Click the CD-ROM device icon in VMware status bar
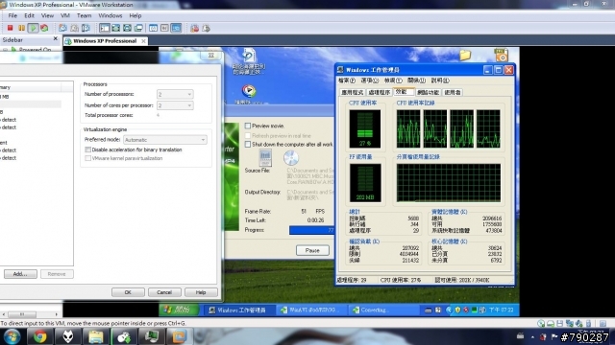Screen dimensions: 615x345 541,323
